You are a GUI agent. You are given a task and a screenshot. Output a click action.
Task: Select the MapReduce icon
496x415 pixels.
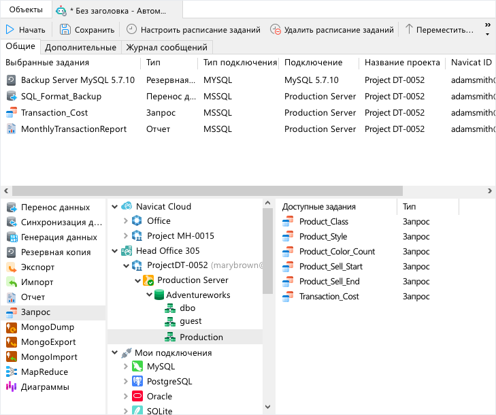pos(12,372)
